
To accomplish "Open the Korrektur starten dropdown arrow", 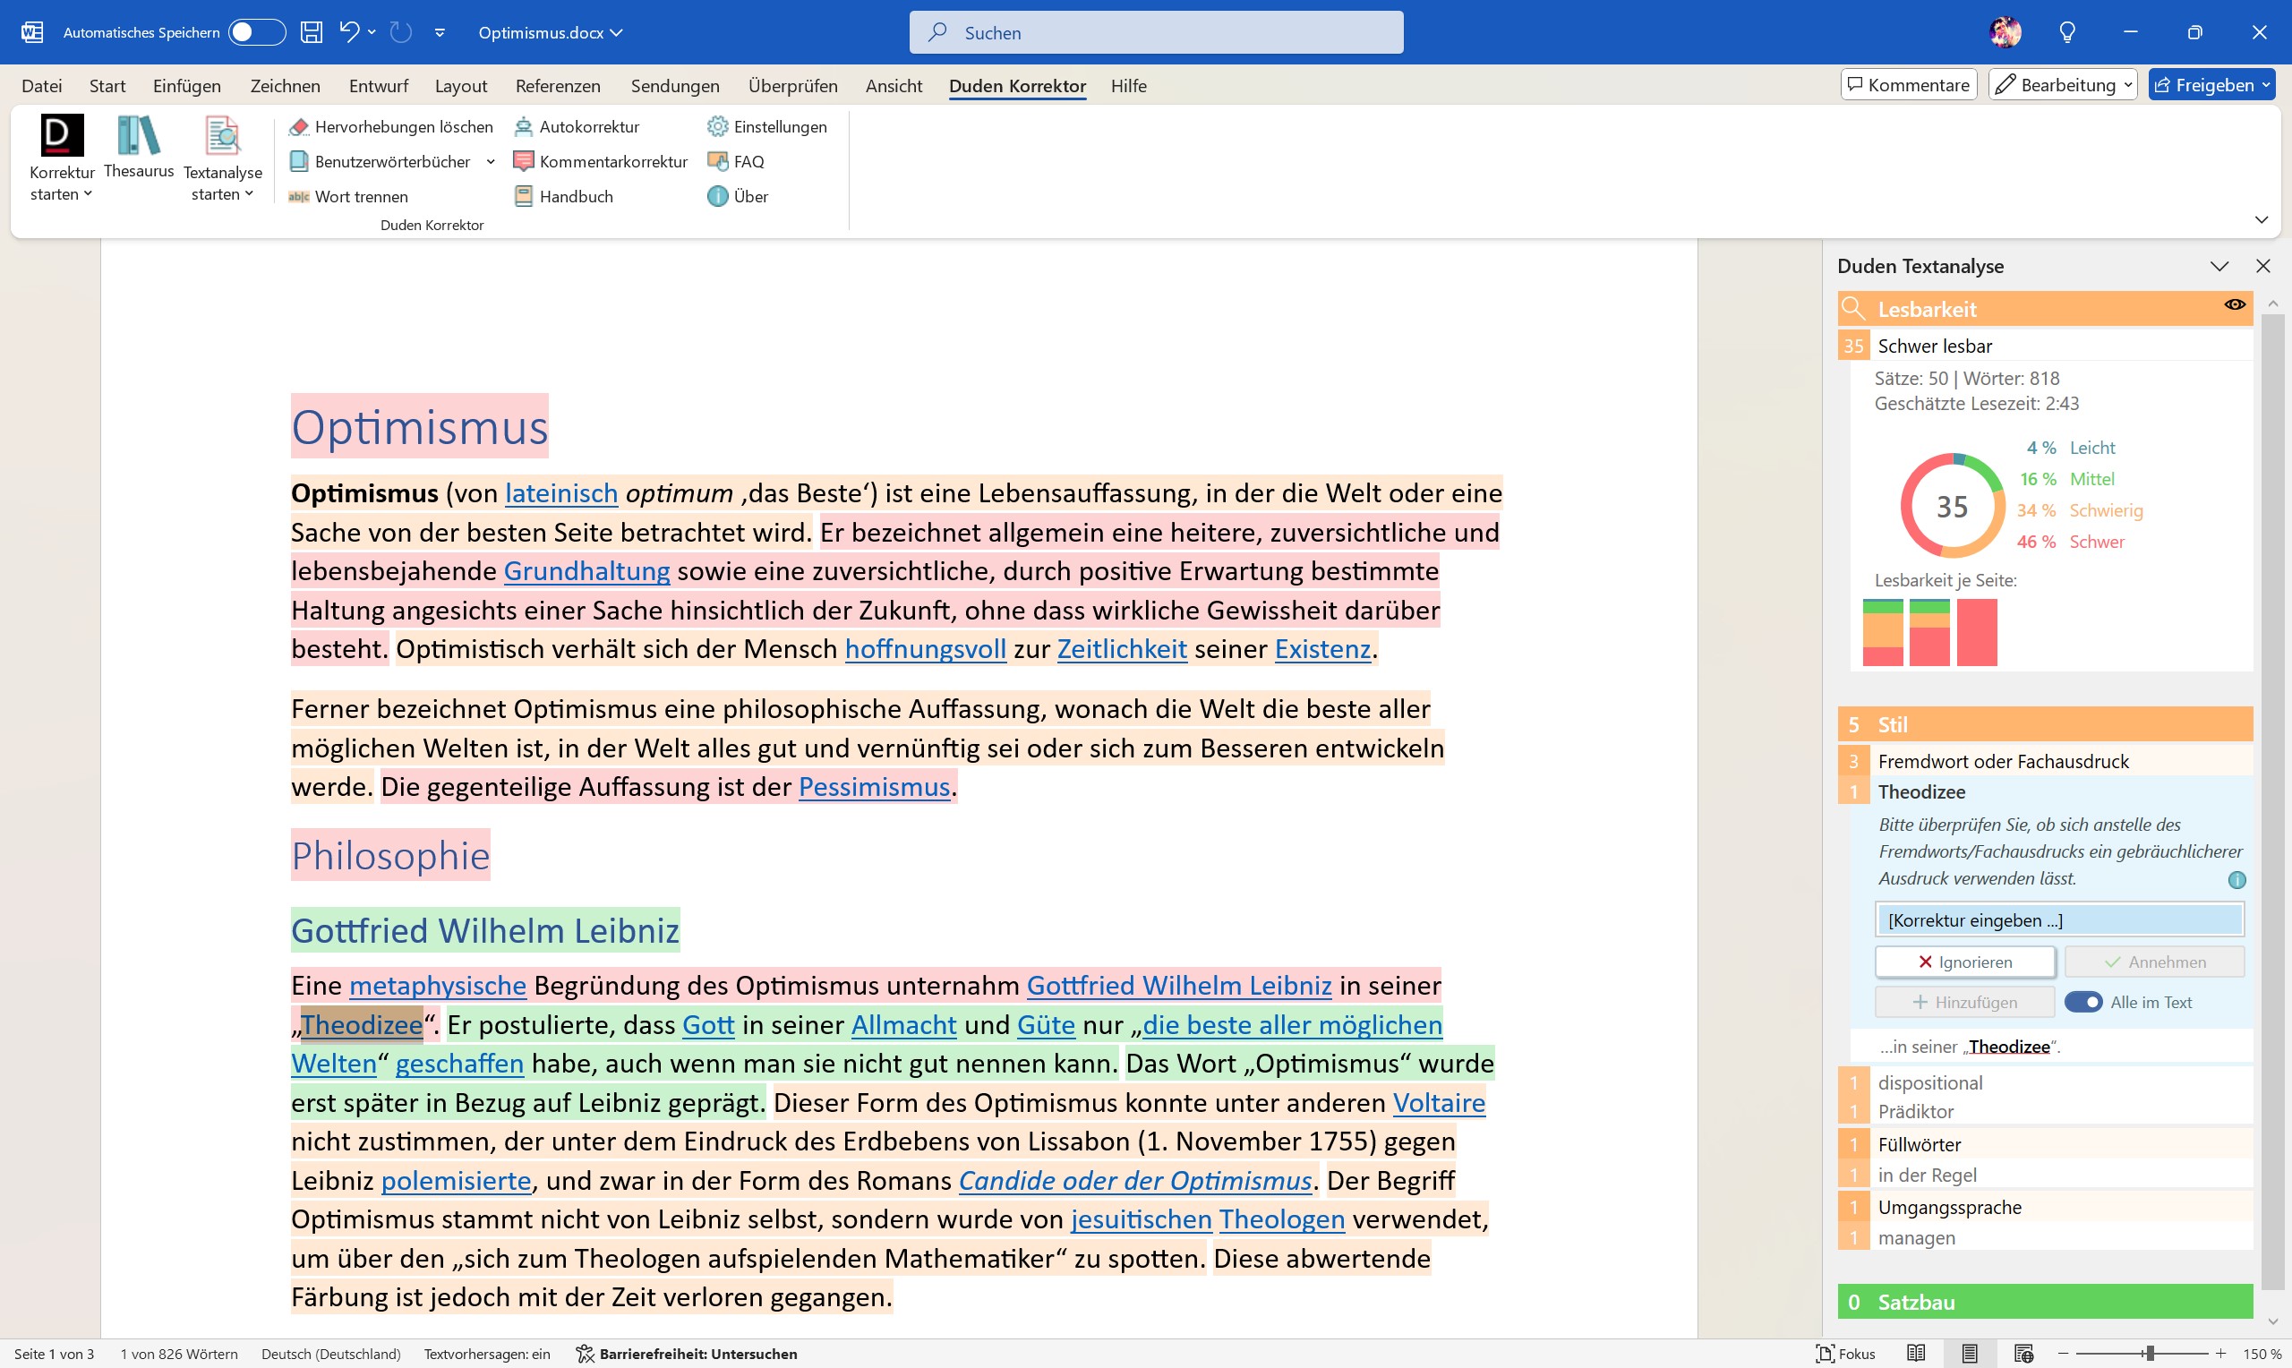I will [89, 193].
